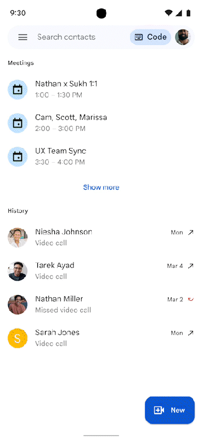This screenshot has width=203, height=440.
Task: Click the outgoing call arrow for Niesha Johnson
Action: [191, 232]
